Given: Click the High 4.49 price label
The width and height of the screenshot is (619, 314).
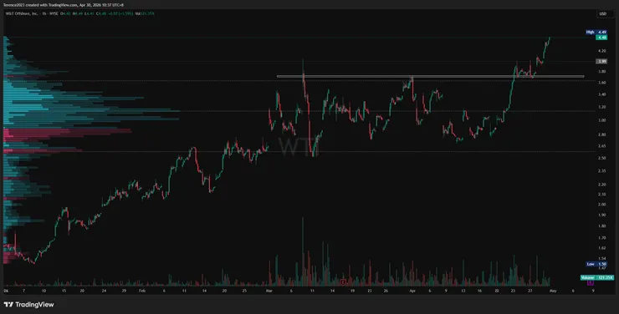Looking at the screenshot, I should 596,33.
